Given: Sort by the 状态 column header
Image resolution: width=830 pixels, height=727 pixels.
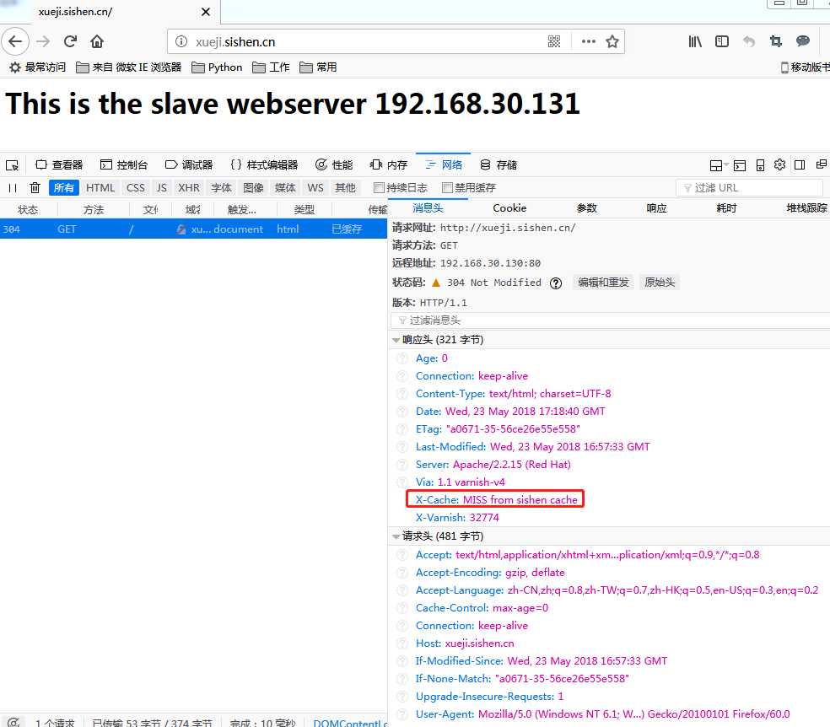Looking at the screenshot, I should (28, 210).
